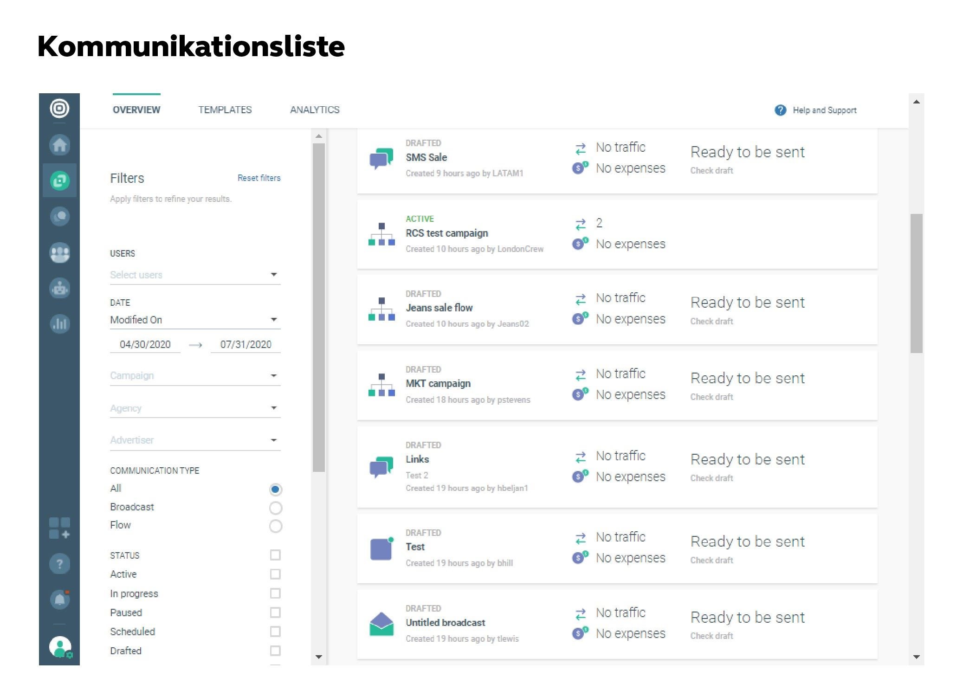Open the People audience sidebar icon
The width and height of the screenshot is (963, 696).
pos(59,253)
